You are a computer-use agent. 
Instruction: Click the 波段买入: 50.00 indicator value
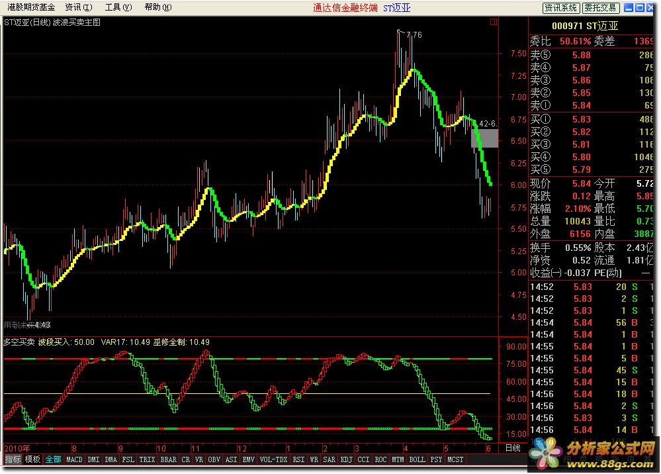click(66, 342)
